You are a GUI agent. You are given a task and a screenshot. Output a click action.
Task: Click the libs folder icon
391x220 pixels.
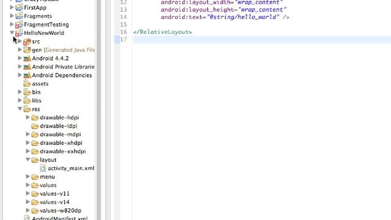[27, 100]
